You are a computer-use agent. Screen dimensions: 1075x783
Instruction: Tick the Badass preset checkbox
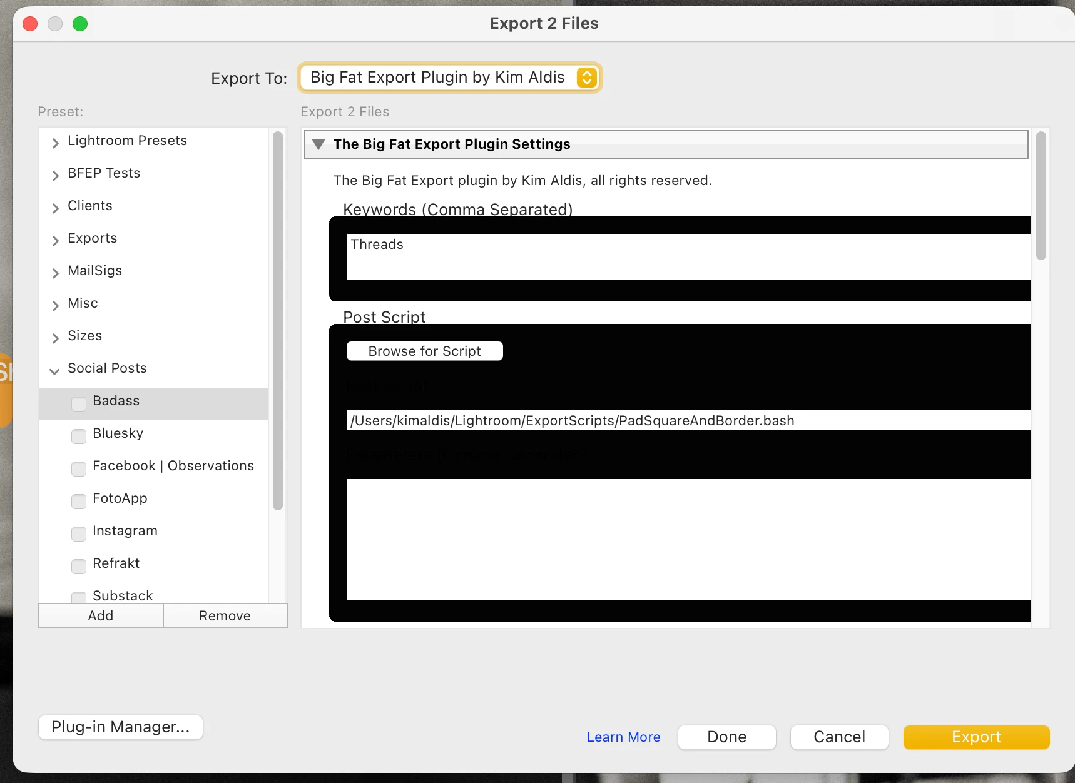point(79,403)
